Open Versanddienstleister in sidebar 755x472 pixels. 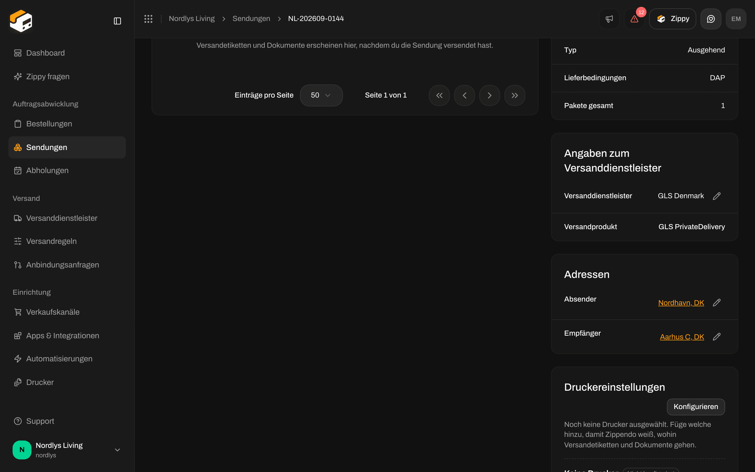67,218
